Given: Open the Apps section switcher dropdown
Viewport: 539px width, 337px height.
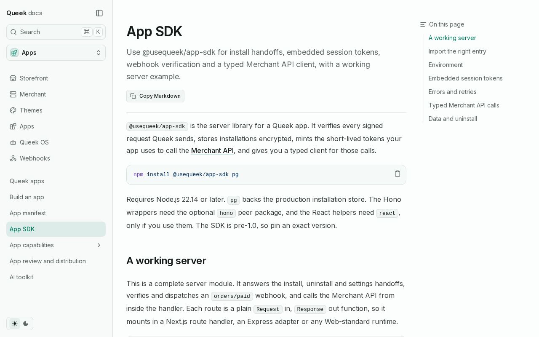Looking at the screenshot, I should tap(56, 53).
